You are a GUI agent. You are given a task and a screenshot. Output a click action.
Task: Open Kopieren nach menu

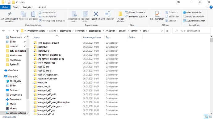click(85, 17)
